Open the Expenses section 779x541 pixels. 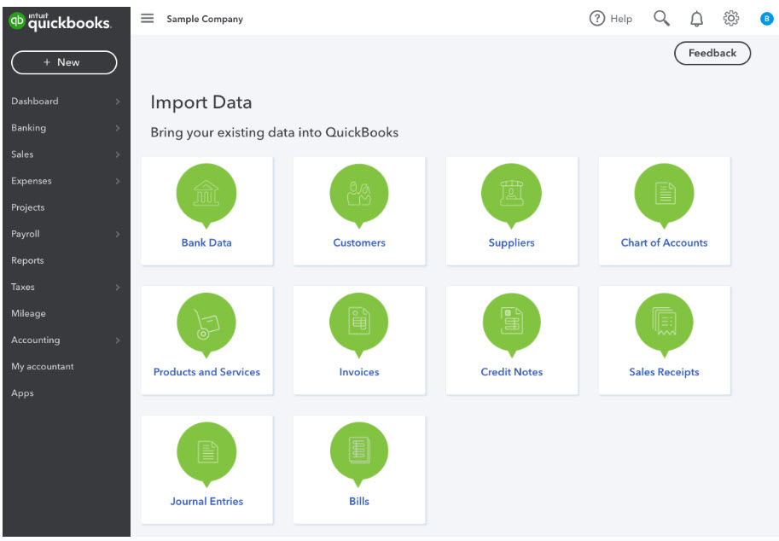32,181
